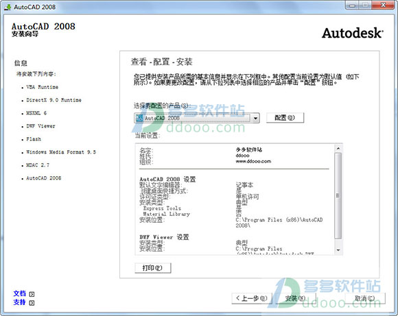Click scroll up arrow in settings list

coord(338,148)
